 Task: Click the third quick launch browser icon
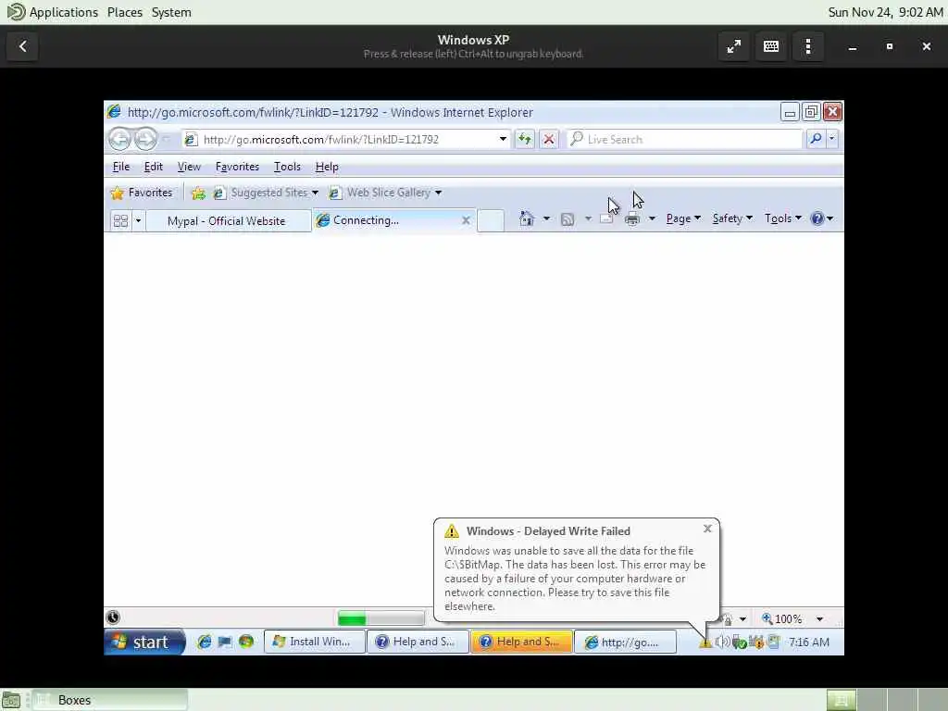pos(246,642)
